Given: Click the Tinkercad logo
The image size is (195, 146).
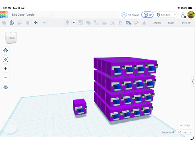Looking at the screenshot, I should coord(4,15).
